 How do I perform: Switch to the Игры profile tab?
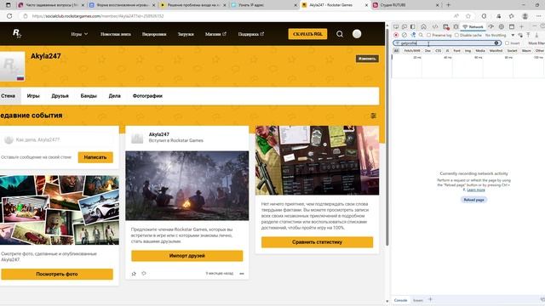point(33,96)
